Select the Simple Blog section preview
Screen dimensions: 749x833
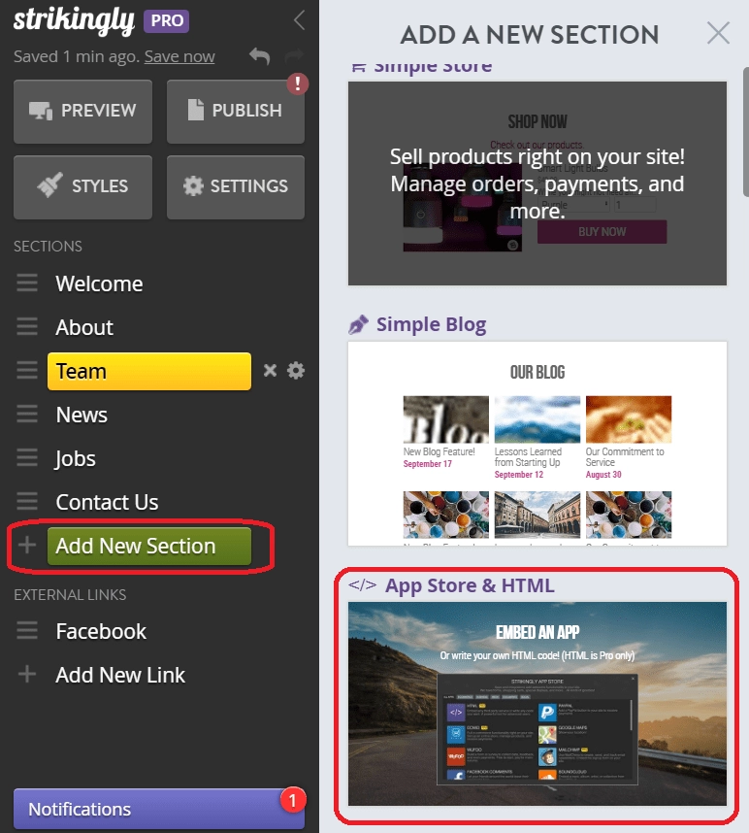tap(537, 444)
